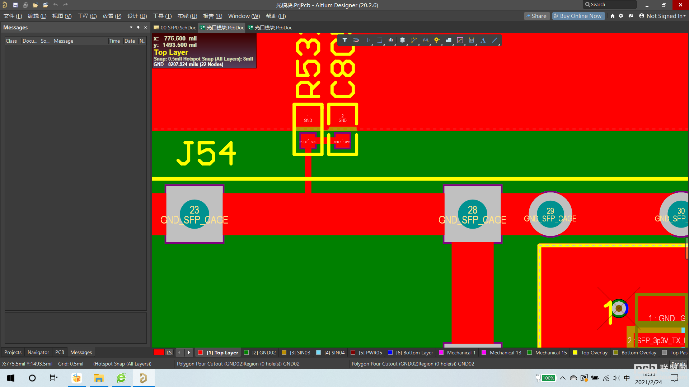Screen dimensions: 689x387
Task: Click the Undo arrow icon
Action: tap(55, 5)
